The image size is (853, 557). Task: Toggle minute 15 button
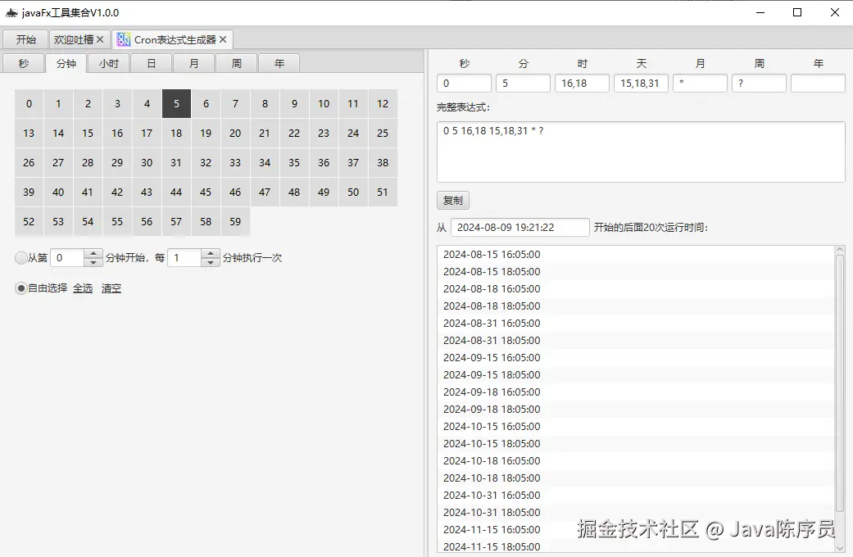click(x=88, y=134)
